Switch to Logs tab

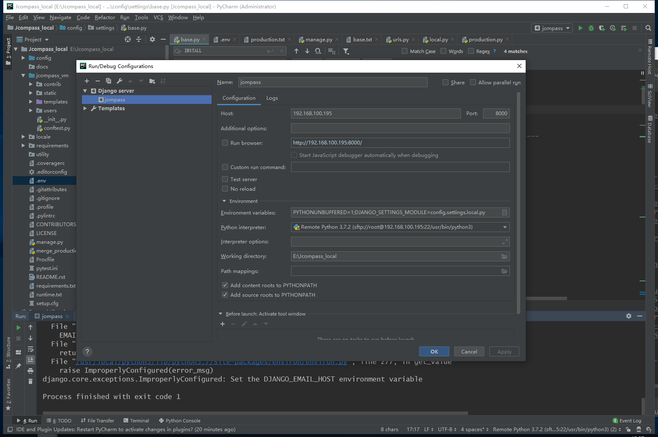[272, 98]
